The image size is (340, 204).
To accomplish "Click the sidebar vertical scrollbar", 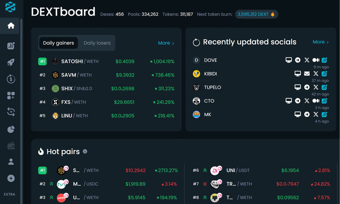I will point(21,111).
